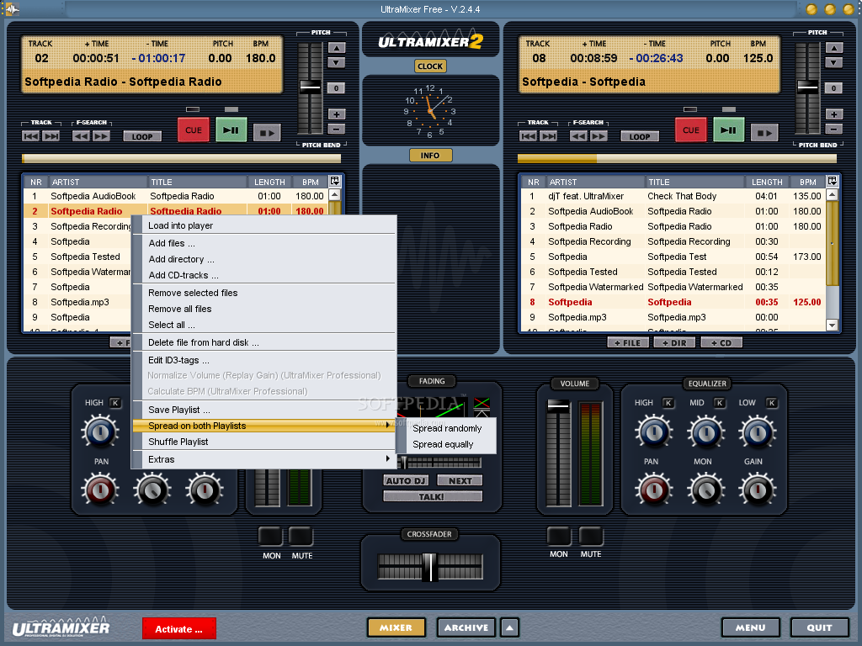Toggle left equalizer HIGH kill K
This screenshot has height=646, width=862.
pos(114,403)
